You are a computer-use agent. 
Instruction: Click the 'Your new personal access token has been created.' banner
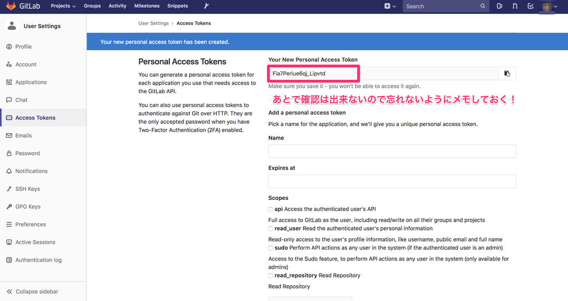(x=327, y=42)
